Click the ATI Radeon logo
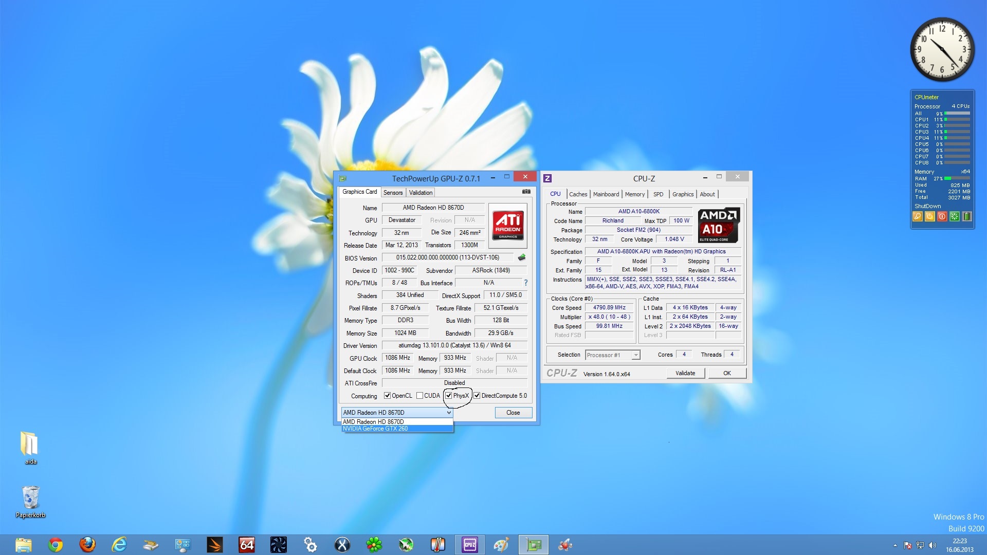Image resolution: width=987 pixels, height=555 pixels. tap(508, 226)
